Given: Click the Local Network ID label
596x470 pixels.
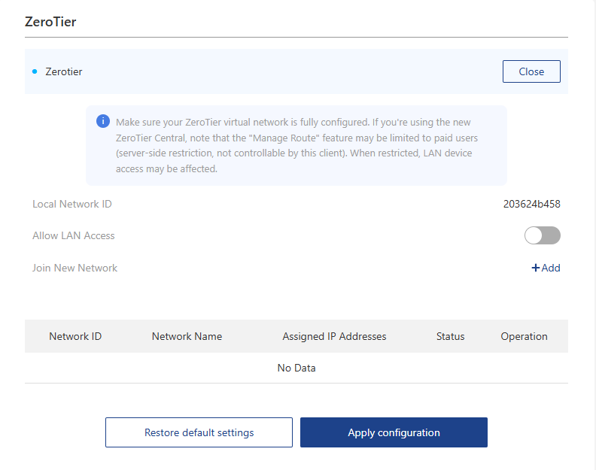Looking at the screenshot, I should pyautogui.click(x=71, y=204).
